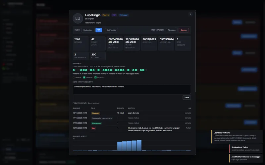Click the AutoMod ha trattenuto un messaggio alert
Viewport: 265px width, 165px height.
pos(246,158)
